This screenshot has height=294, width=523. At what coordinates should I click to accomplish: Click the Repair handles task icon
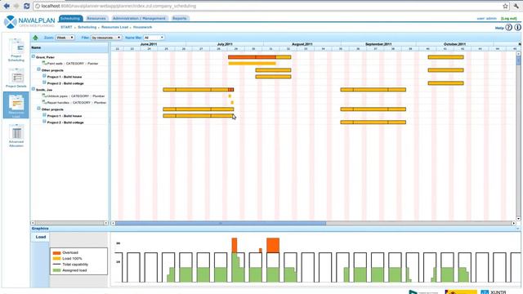coord(44,102)
